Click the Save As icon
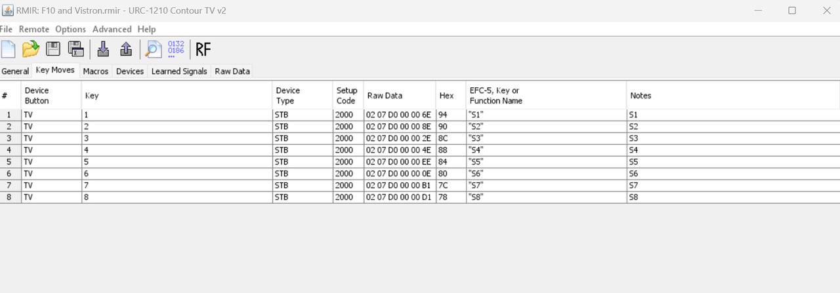The width and height of the screenshot is (840, 293). point(76,49)
